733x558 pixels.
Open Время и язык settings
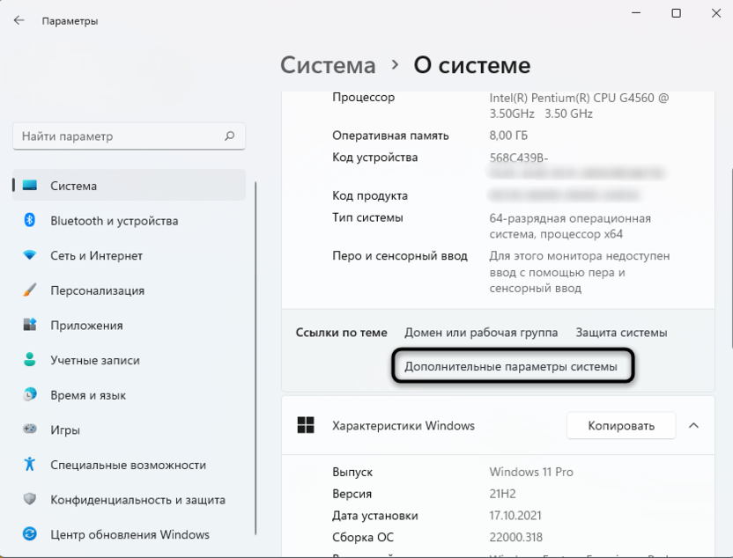click(x=129, y=395)
